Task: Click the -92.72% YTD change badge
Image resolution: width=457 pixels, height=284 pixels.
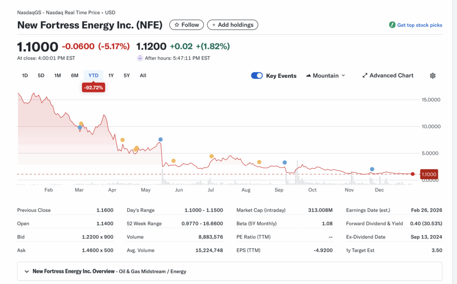Action: pyautogui.click(x=93, y=88)
